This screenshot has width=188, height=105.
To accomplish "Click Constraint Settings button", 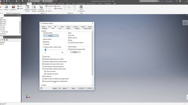I will (51, 36).
